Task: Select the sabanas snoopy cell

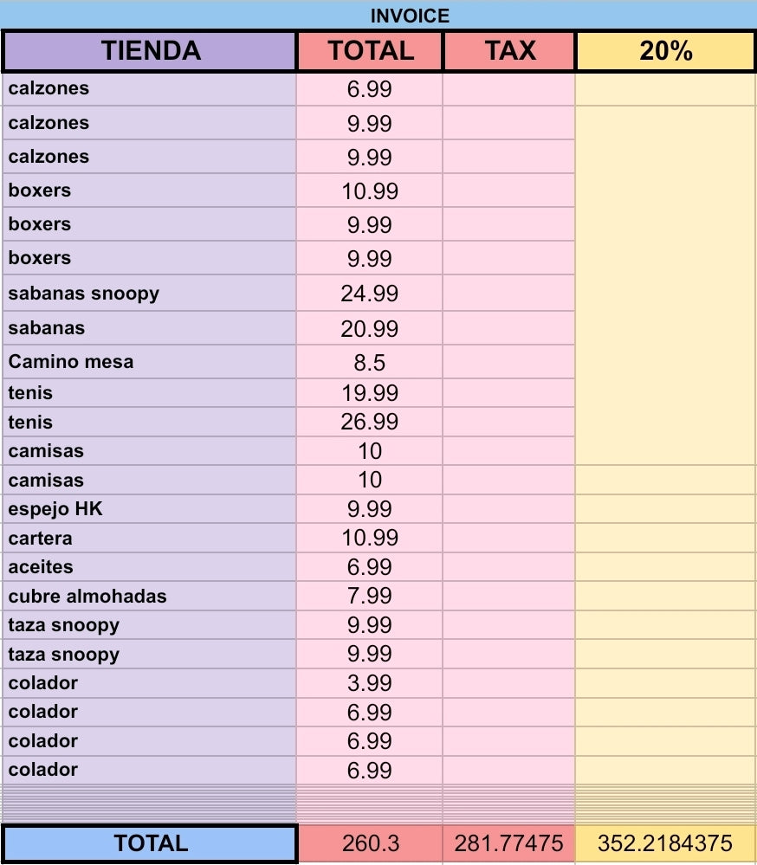Action: pos(149,293)
